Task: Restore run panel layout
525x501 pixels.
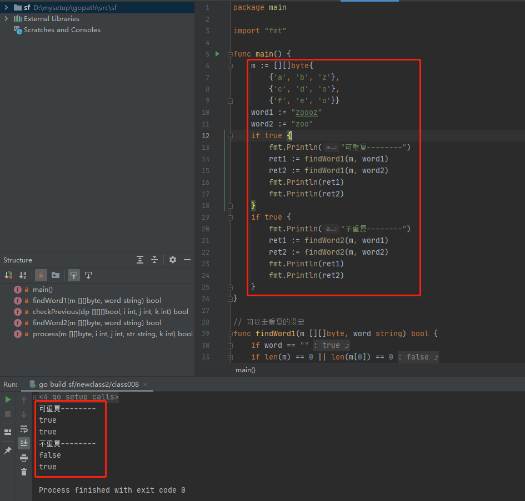Action: (8, 432)
